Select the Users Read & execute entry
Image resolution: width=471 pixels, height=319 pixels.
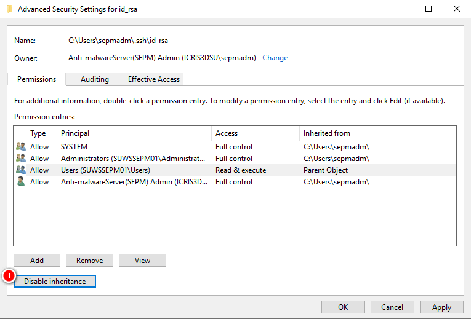pos(234,170)
